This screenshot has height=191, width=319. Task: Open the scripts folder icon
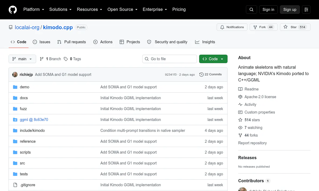[15, 152]
